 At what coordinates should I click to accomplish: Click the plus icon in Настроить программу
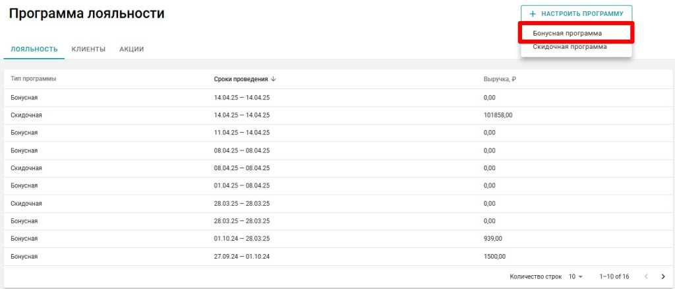point(533,14)
